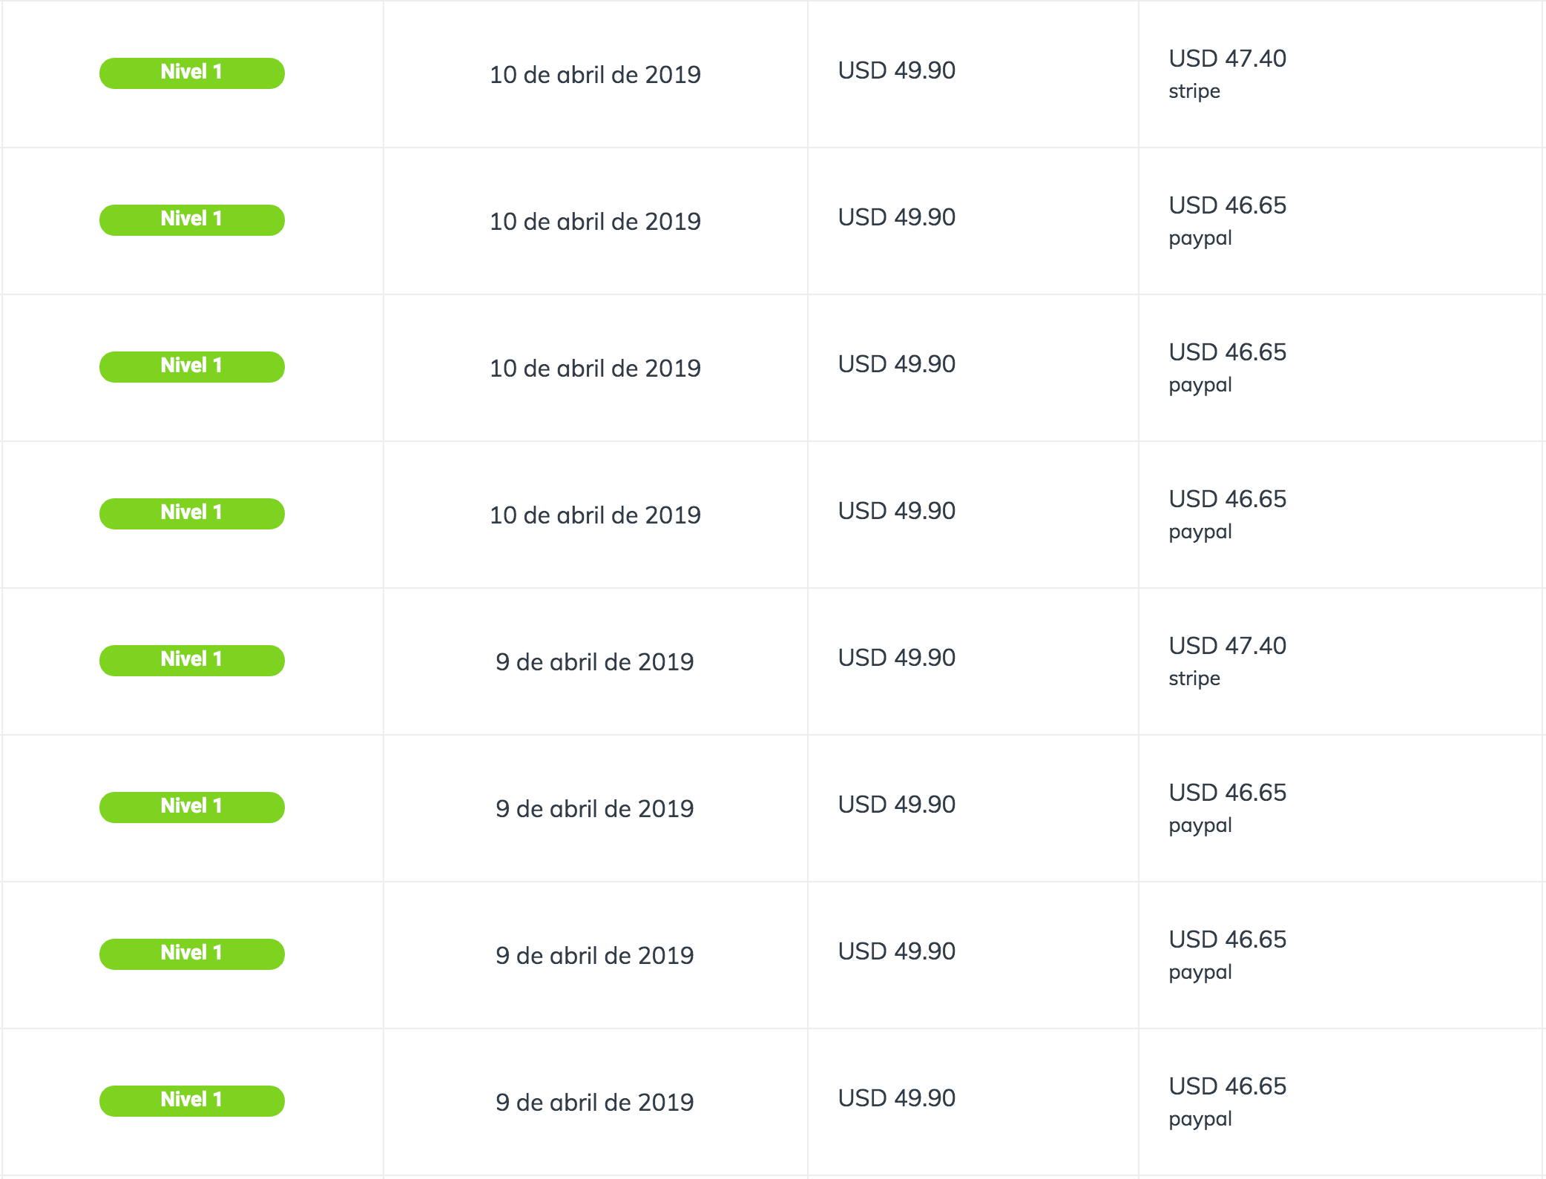
Task: Click the last row's date, 9 de abril de 2019
Action: point(595,1102)
